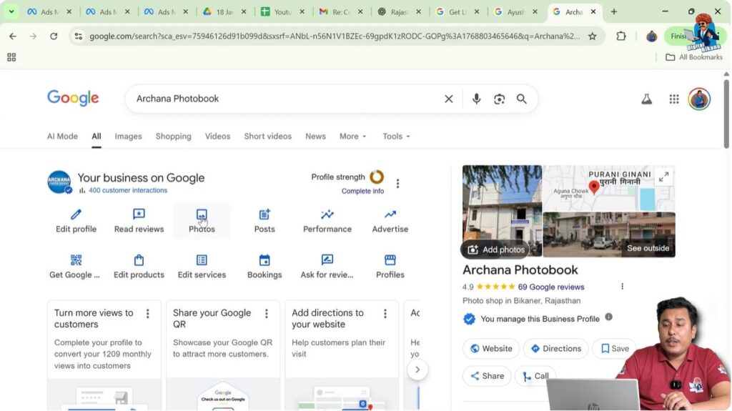This screenshot has height=411, width=732.
Task: Open Photos business shortcut
Action: pos(202,221)
